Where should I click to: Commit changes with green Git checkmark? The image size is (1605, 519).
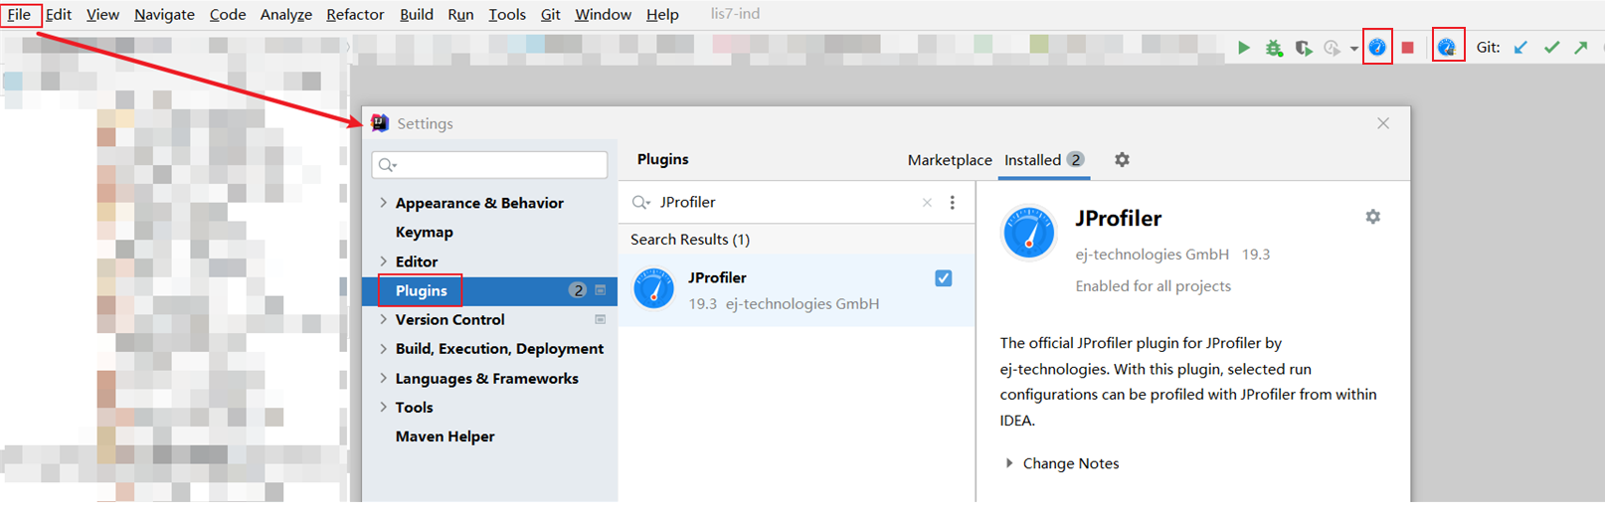[1551, 48]
